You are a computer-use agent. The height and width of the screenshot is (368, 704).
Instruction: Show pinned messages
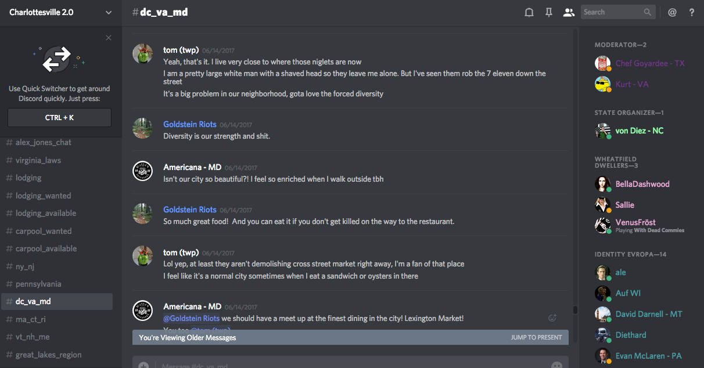click(548, 12)
